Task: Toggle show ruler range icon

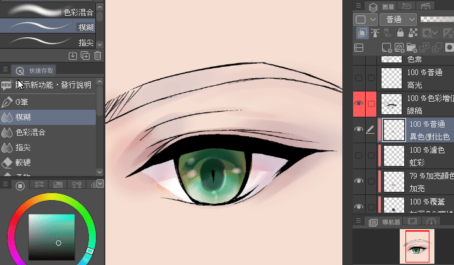Action: pyautogui.click(x=448, y=33)
